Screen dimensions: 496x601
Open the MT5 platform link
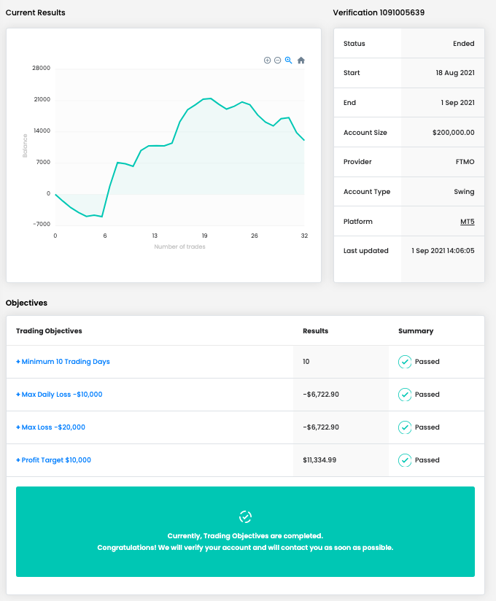coord(468,222)
